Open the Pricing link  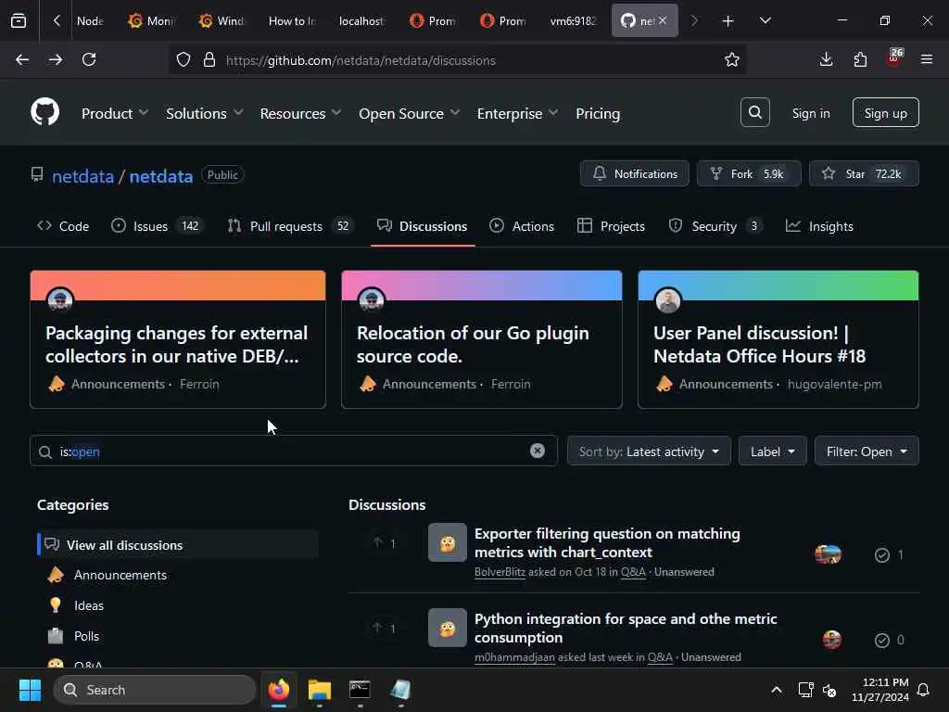click(x=598, y=113)
